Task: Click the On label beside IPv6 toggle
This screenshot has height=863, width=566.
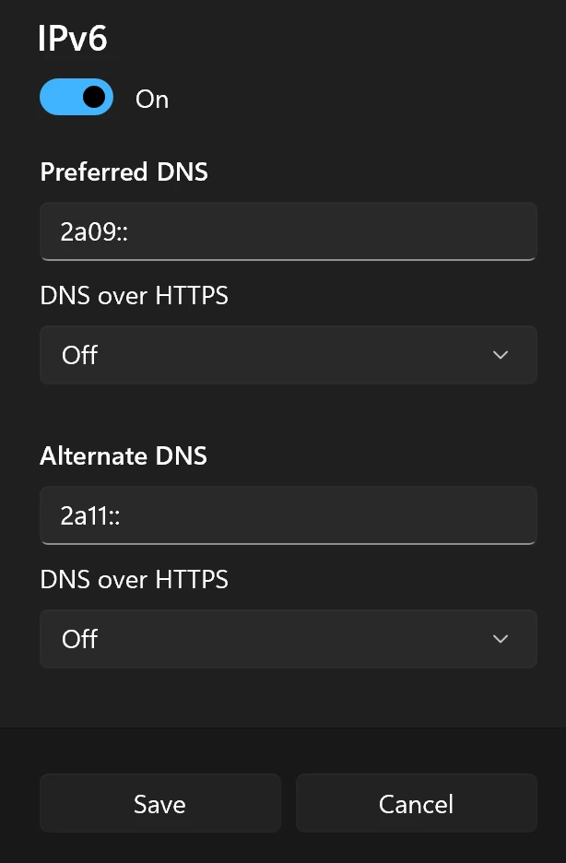Action: [152, 100]
